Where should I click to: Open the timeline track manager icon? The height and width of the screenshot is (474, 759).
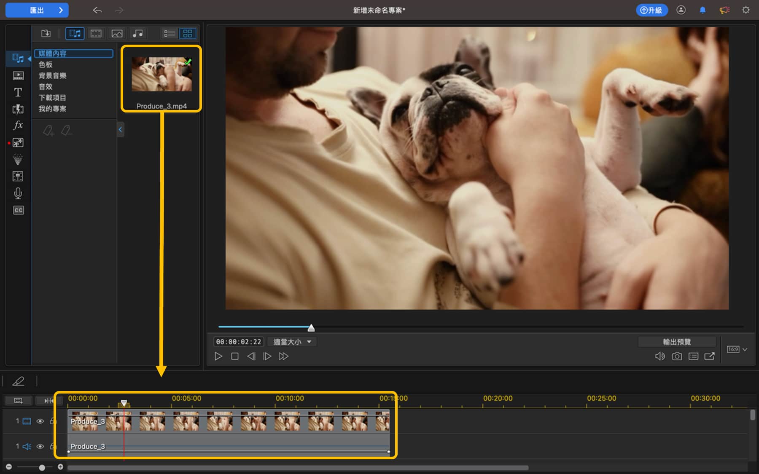(18, 401)
